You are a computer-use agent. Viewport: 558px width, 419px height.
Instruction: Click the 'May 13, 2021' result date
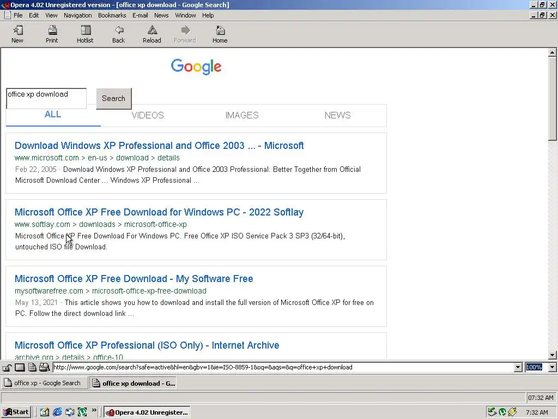[37, 302]
